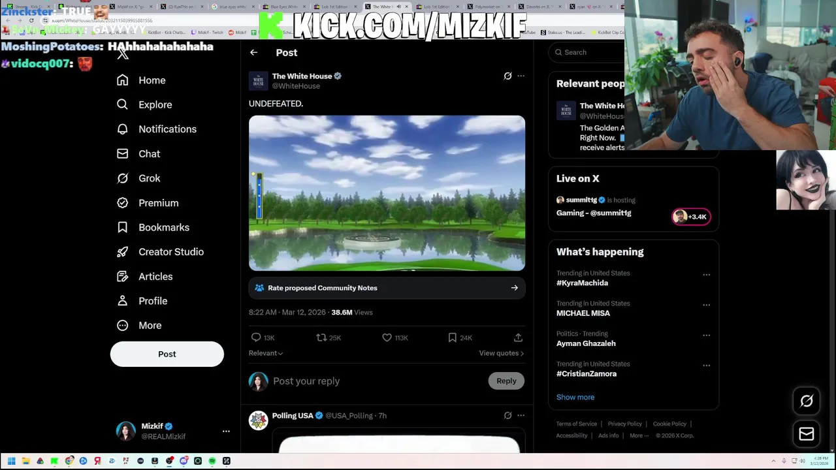Open Spotify from the taskbar
The width and height of the screenshot is (836, 470).
(212, 462)
